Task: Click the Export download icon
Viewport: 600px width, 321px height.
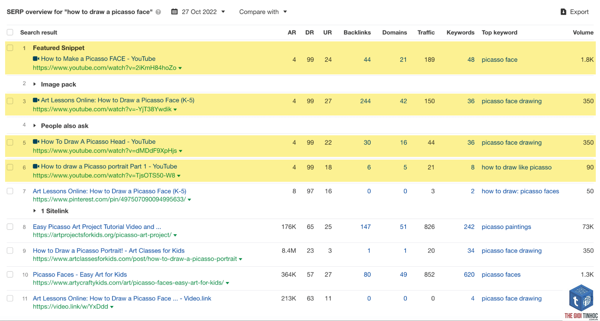Action: point(563,12)
